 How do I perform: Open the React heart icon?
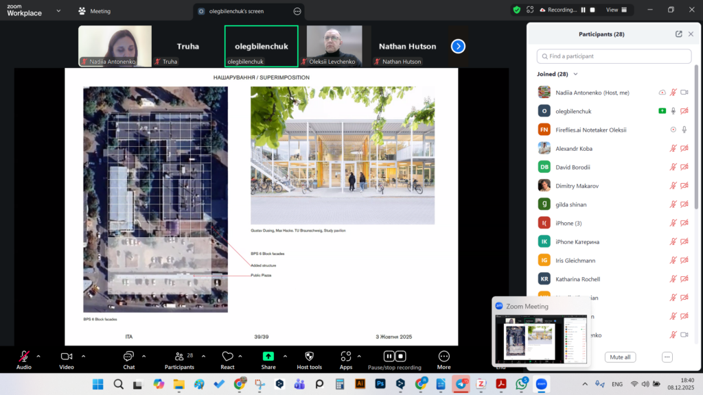(x=227, y=356)
